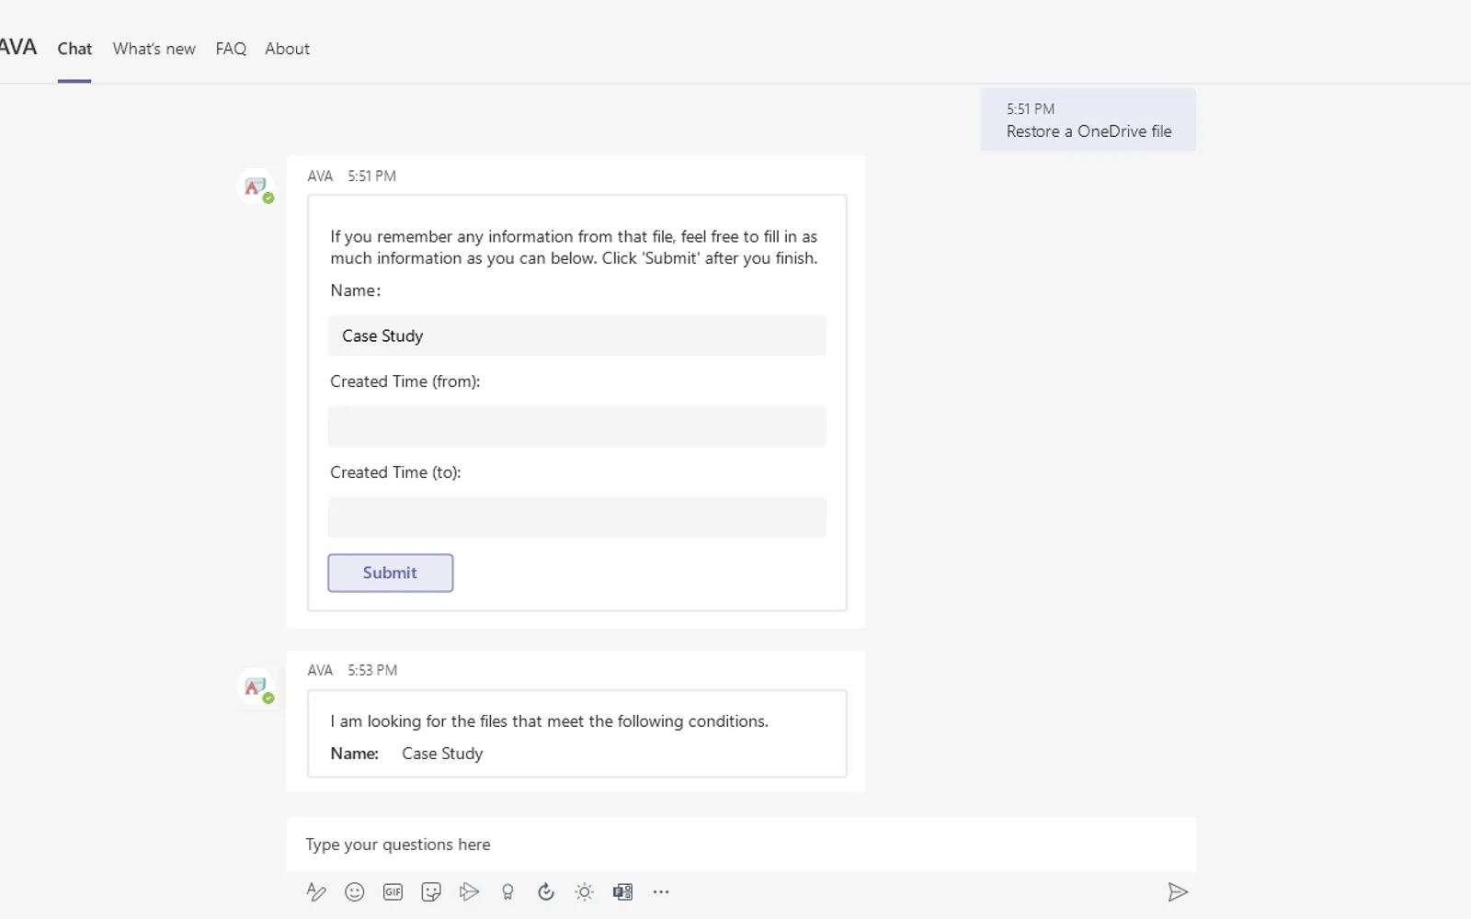
Task: Open the What's new tab
Action: 154,49
